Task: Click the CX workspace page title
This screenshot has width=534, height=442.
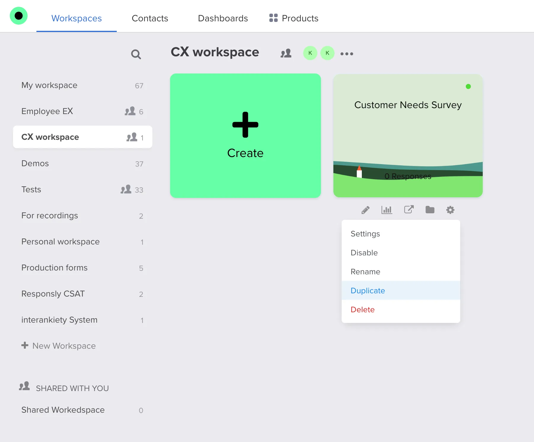Action: pos(215,52)
